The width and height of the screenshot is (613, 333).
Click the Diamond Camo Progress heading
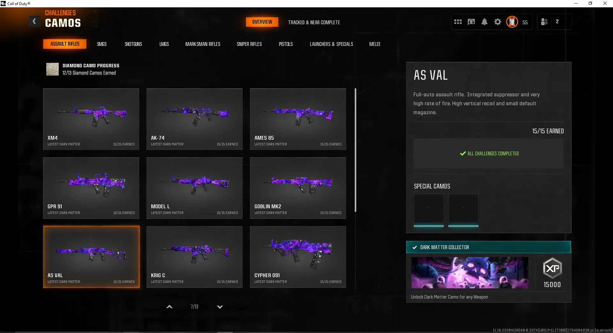[x=91, y=65]
